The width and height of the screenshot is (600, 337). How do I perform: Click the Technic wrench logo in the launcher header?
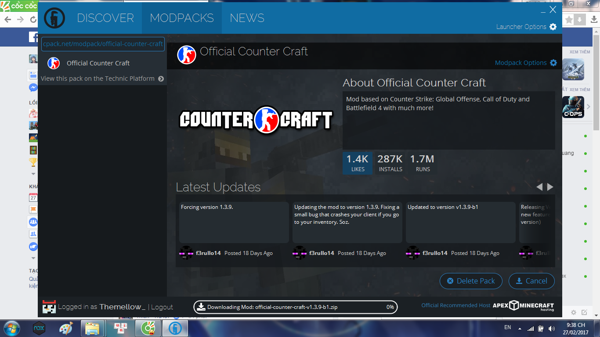point(54,18)
